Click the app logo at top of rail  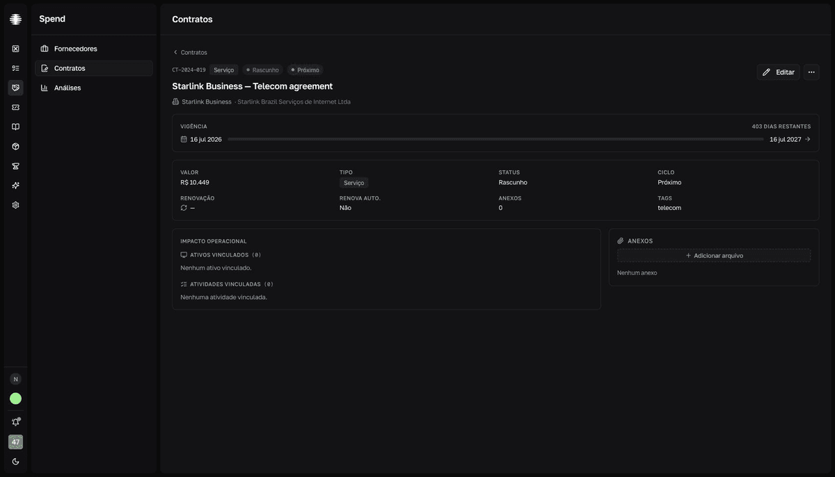pos(15,19)
